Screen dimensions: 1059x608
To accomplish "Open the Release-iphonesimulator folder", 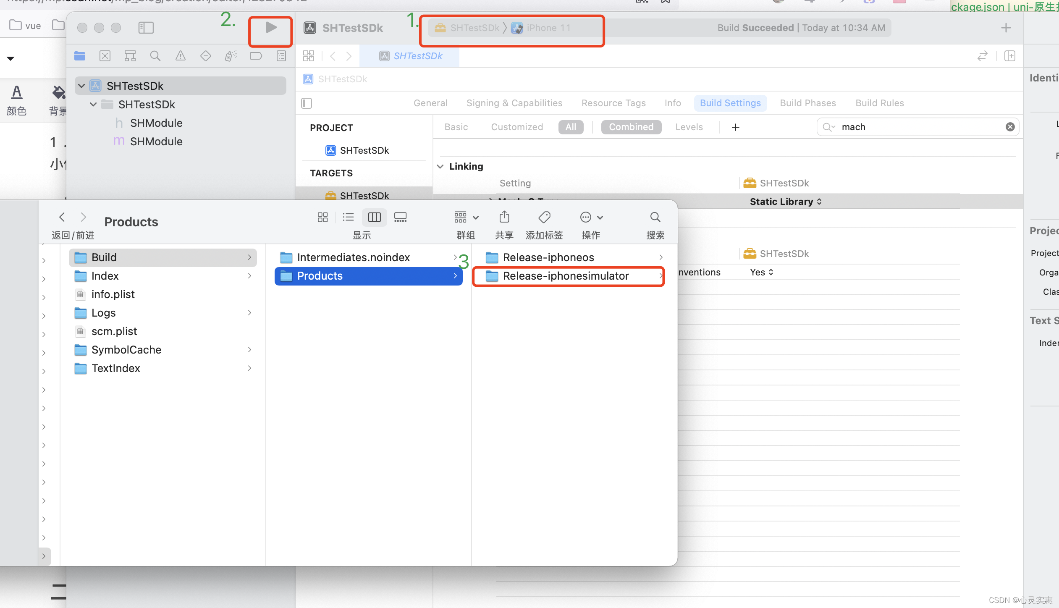I will click(565, 276).
